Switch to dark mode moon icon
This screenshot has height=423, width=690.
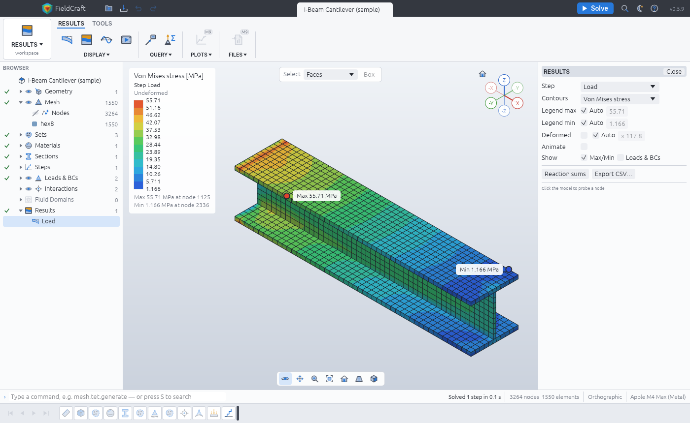640,8
